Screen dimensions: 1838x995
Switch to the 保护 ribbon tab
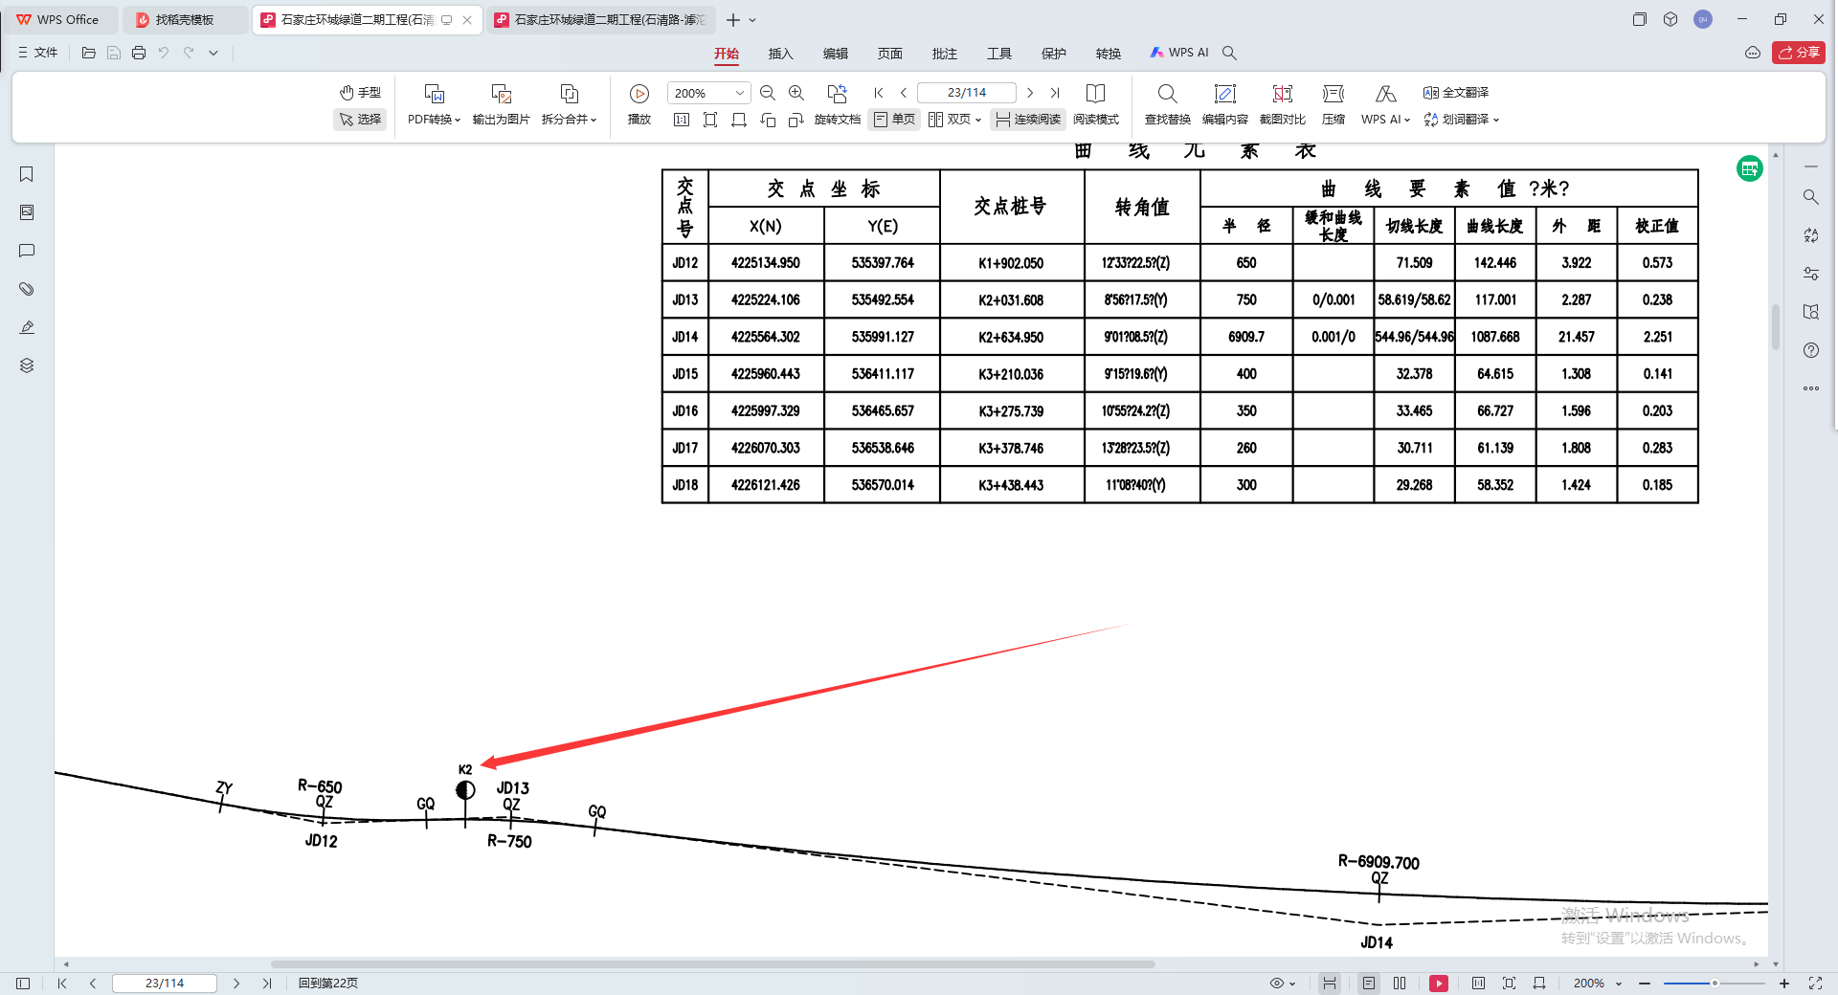pyautogui.click(x=1054, y=54)
